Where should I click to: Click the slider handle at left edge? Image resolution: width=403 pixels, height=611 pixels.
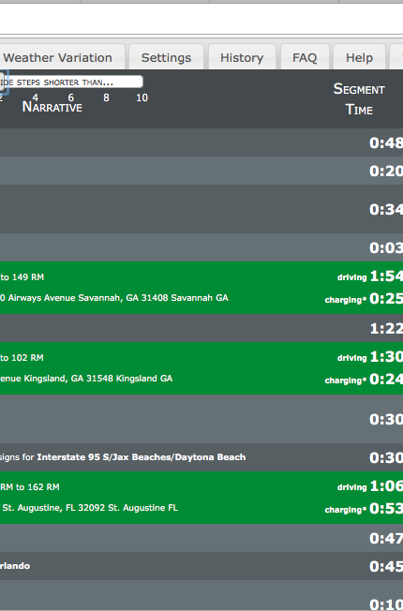(x=3, y=82)
